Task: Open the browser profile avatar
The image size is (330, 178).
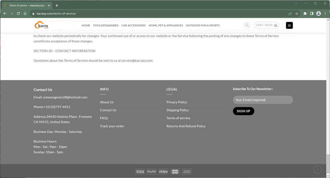Action: pos(318,13)
